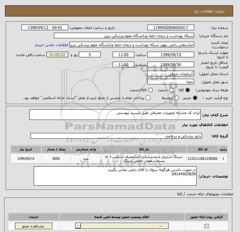240x232 pixels.
Task: Select the کالا/خدمت radio button
Action: (151, 90)
